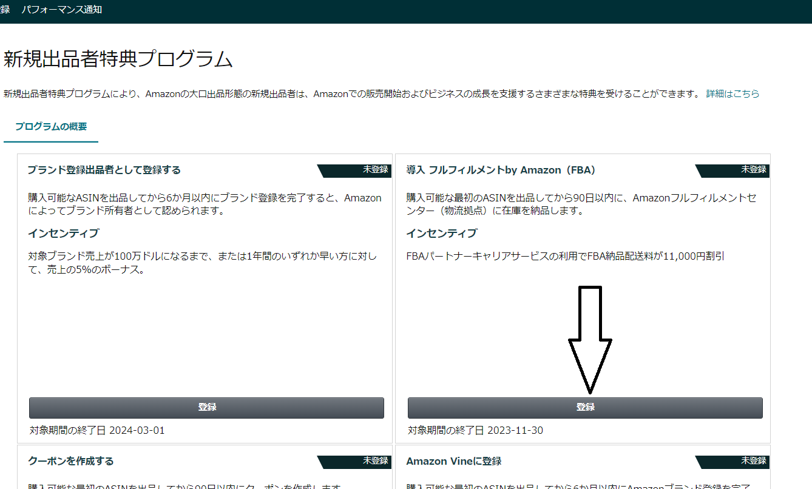
Task: Click the FBA納品配送料が11,000円割引 text
Action: (x=566, y=256)
